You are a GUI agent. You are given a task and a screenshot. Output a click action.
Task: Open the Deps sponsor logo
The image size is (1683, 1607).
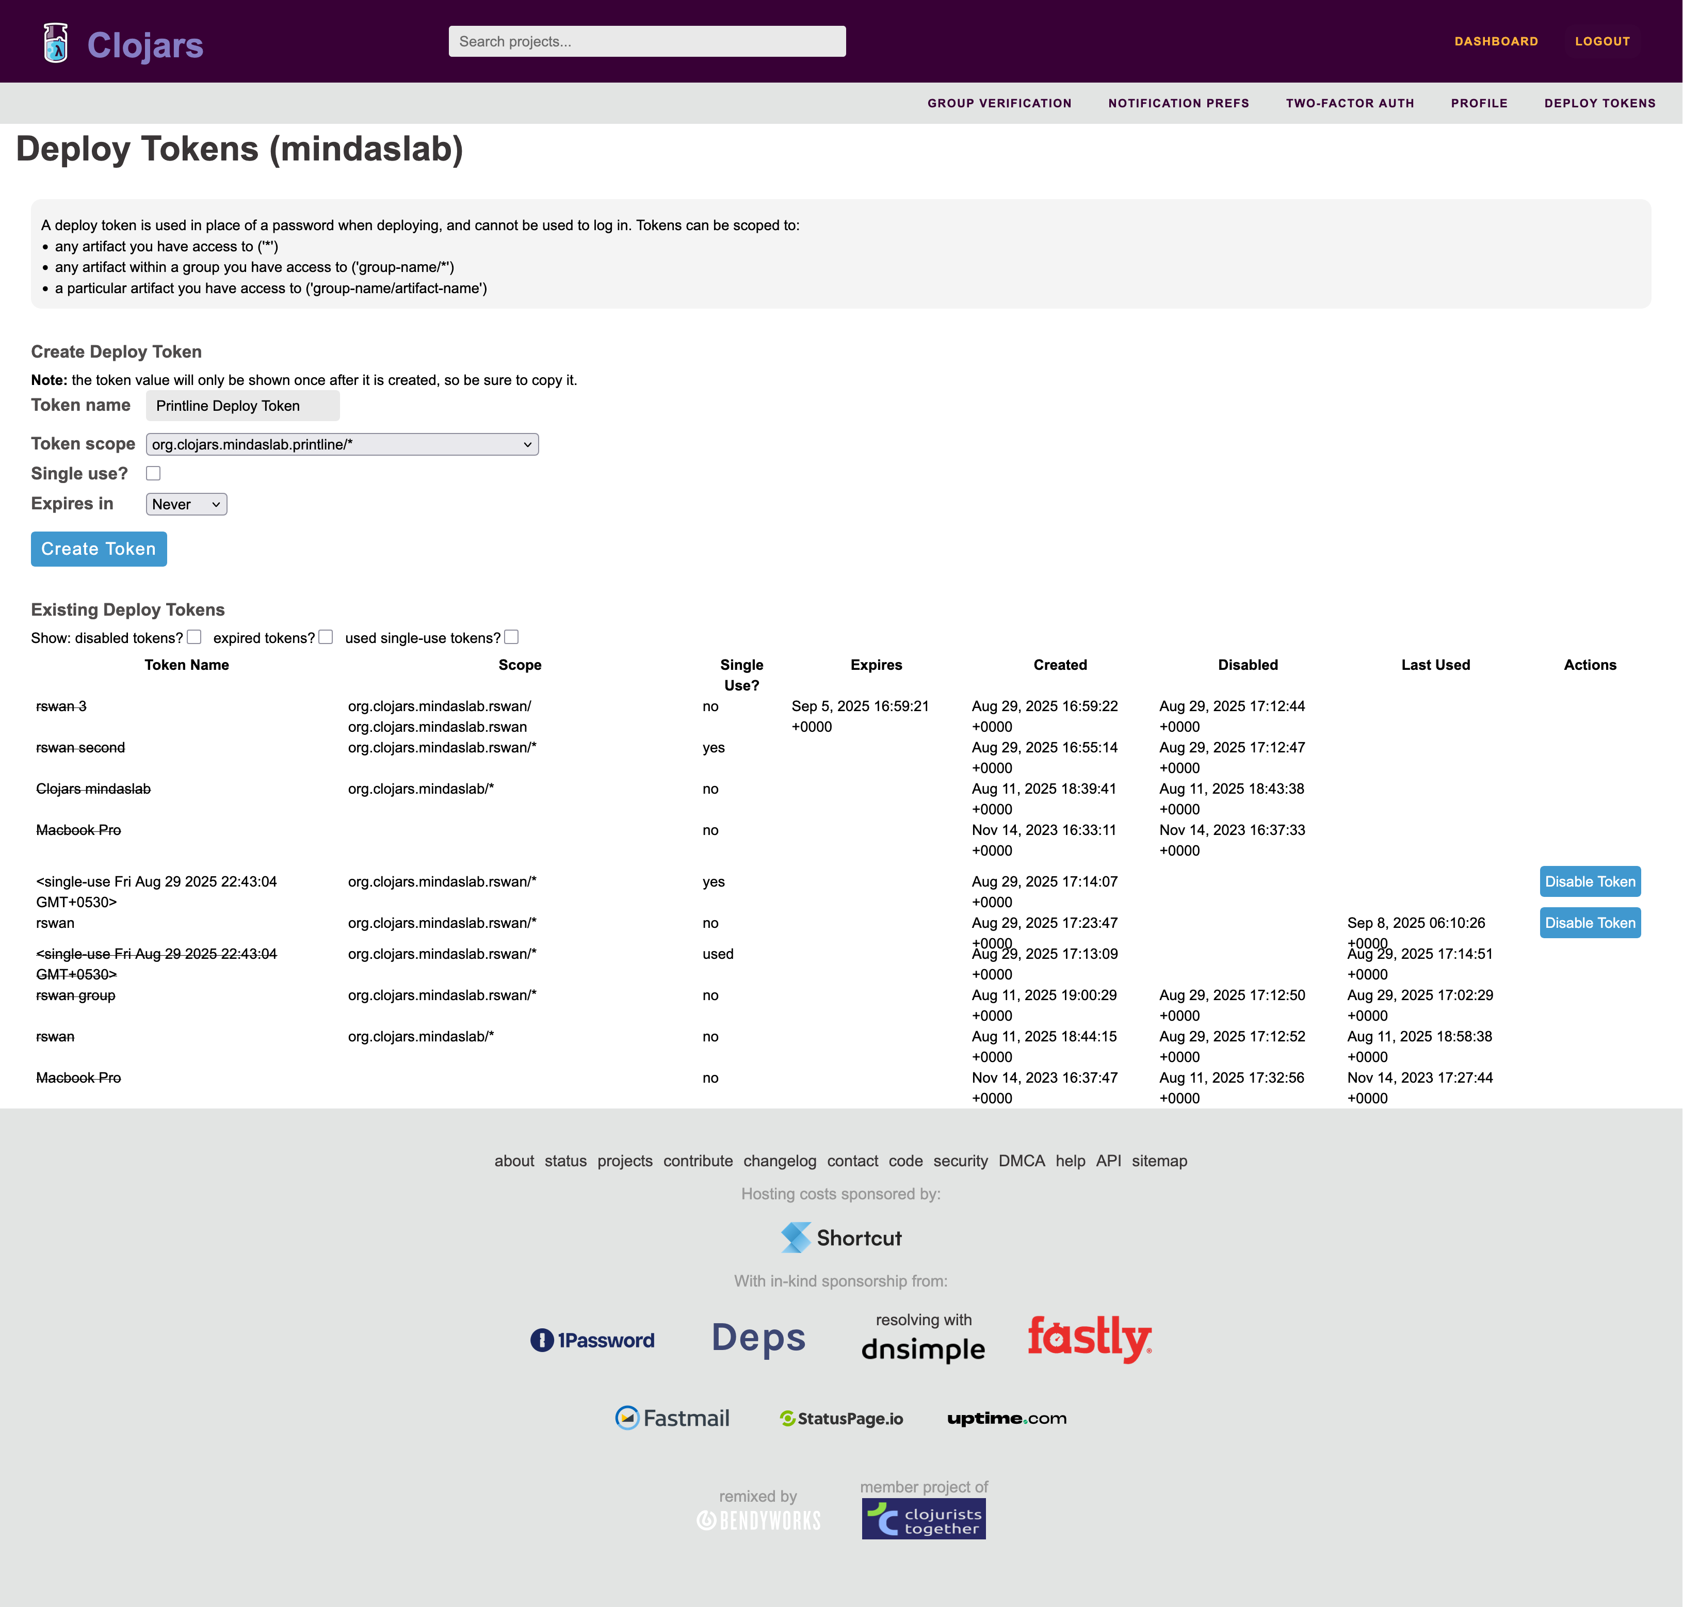(758, 1338)
